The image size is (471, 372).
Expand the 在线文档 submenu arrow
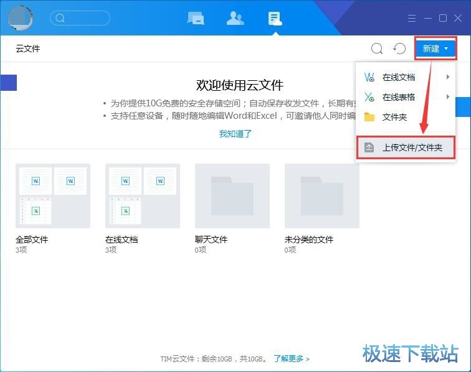[x=448, y=77]
